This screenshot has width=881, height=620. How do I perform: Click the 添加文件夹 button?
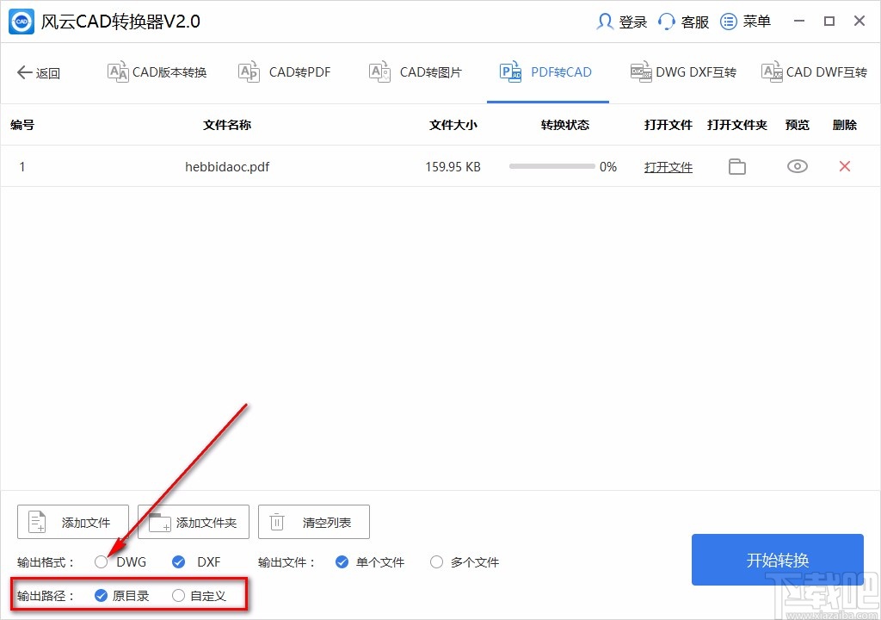click(x=194, y=522)
